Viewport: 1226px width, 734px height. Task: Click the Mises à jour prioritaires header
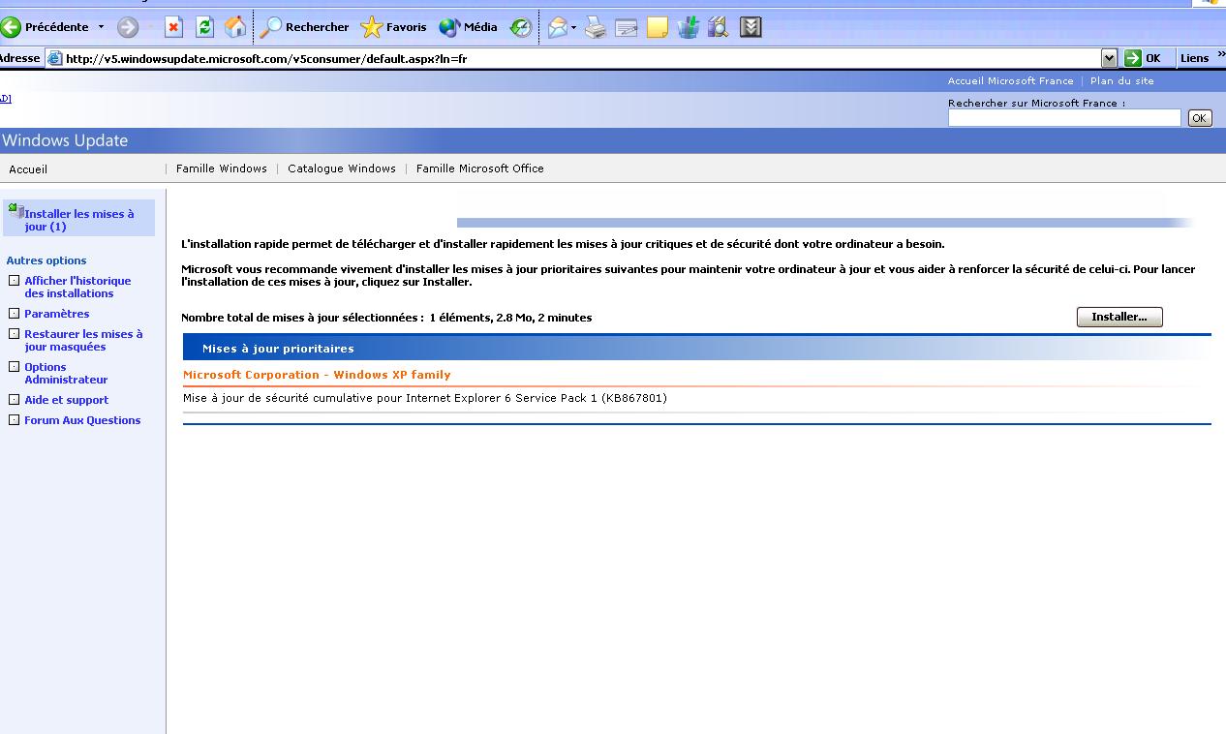coord(278,349)
